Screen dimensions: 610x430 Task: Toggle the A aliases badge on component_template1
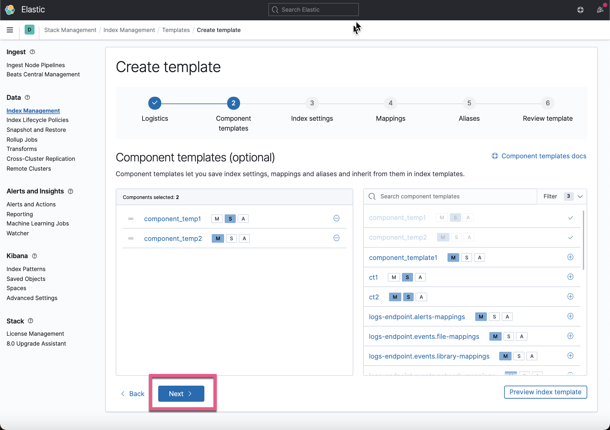[x=479, y=257]
